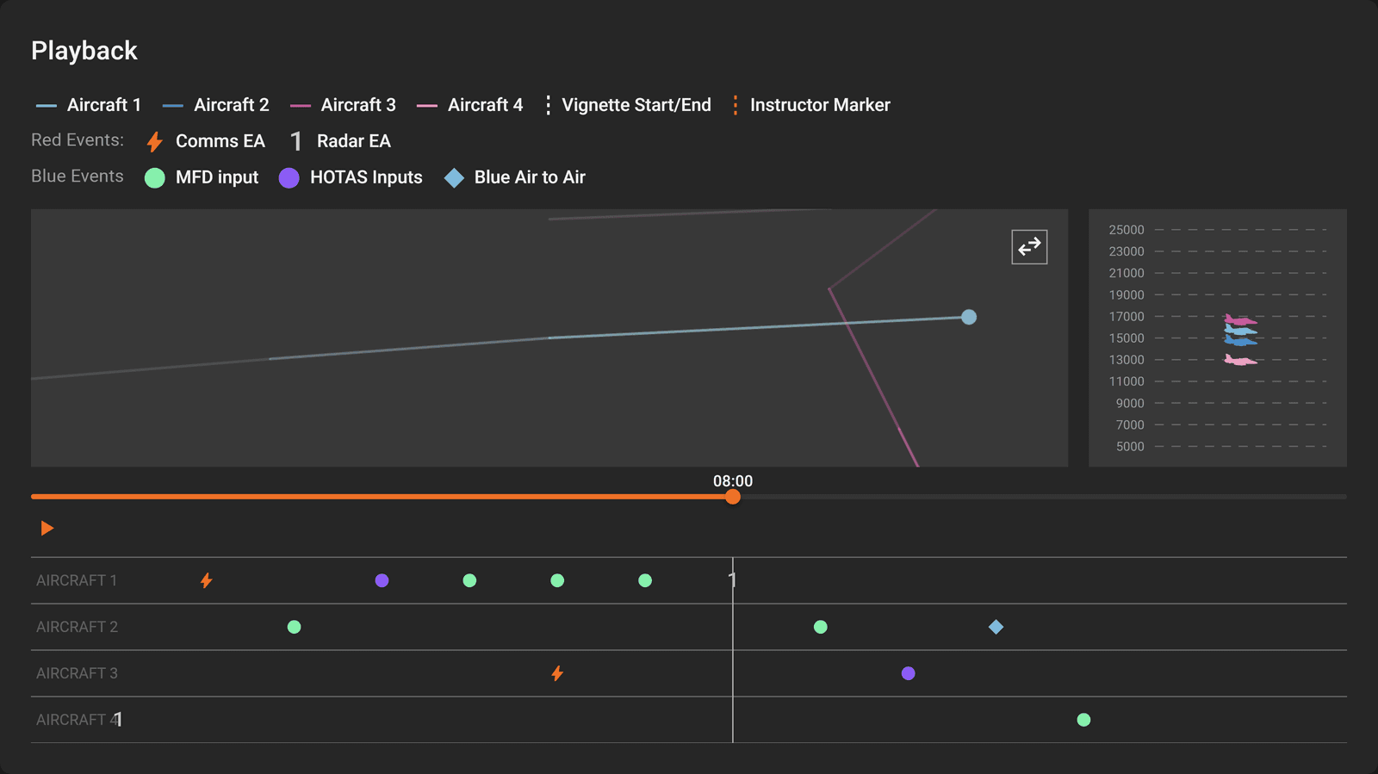Click the darker blue aircraft icon at 15000 altitude
The image size is (1378, 774).
1240,341
